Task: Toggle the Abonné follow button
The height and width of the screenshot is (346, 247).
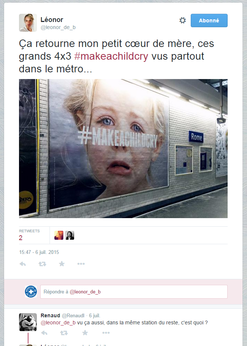Action: coord(209,21)
